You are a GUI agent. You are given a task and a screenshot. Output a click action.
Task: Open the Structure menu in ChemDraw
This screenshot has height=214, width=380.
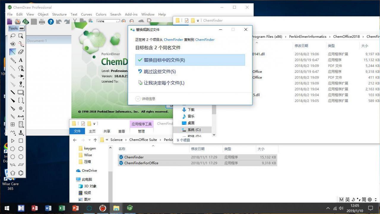click(59, 14)
